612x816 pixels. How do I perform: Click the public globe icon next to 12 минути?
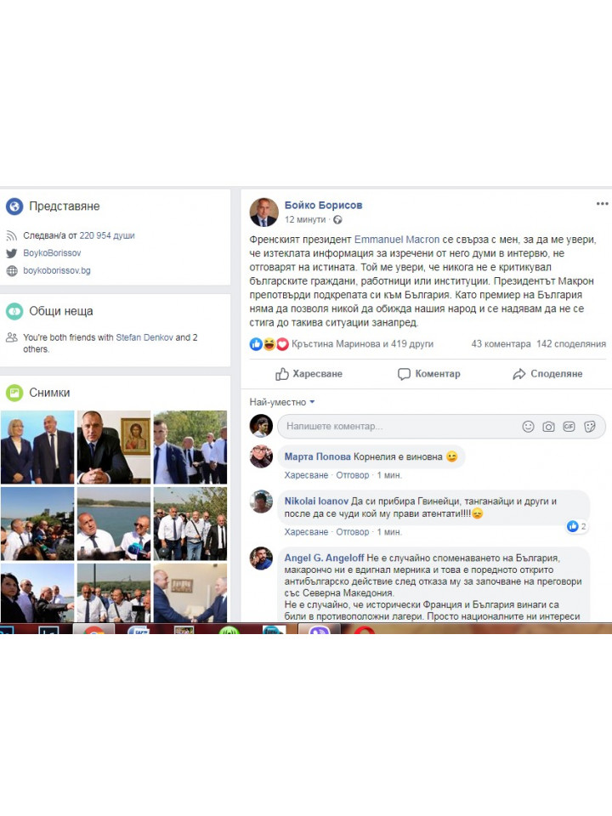(x=337, y=219)
